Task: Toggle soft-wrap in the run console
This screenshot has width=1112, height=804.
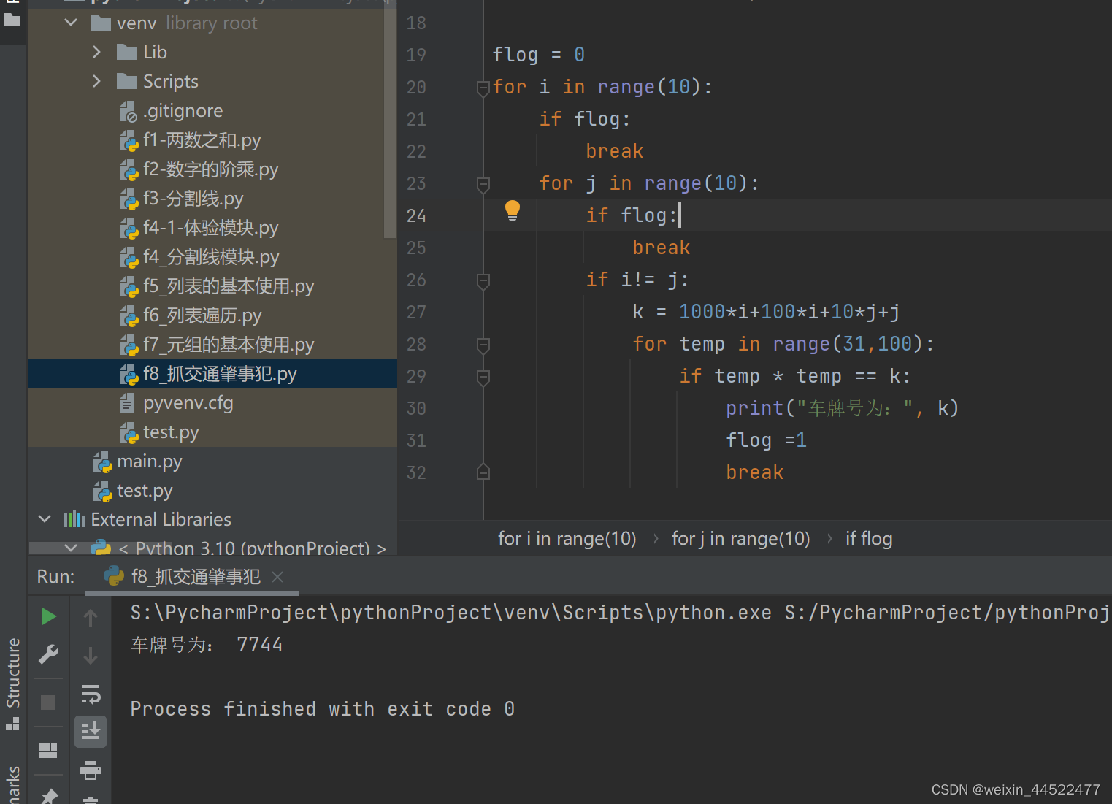Action: (x=91, y=694)
